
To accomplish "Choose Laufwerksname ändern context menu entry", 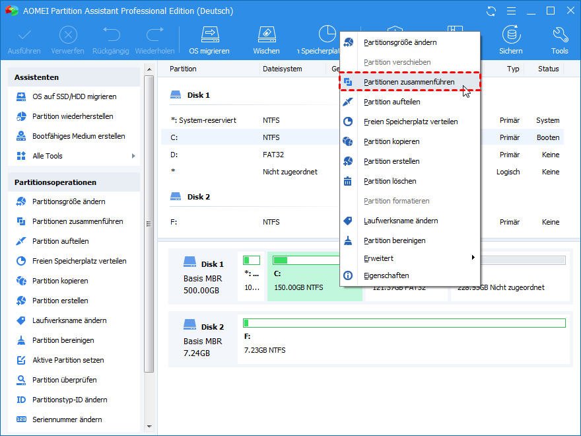I will pos(410,221).
